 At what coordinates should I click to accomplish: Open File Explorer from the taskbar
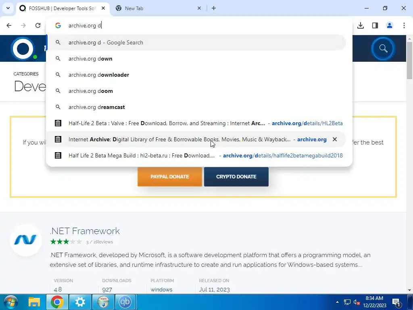coord(34,302)
